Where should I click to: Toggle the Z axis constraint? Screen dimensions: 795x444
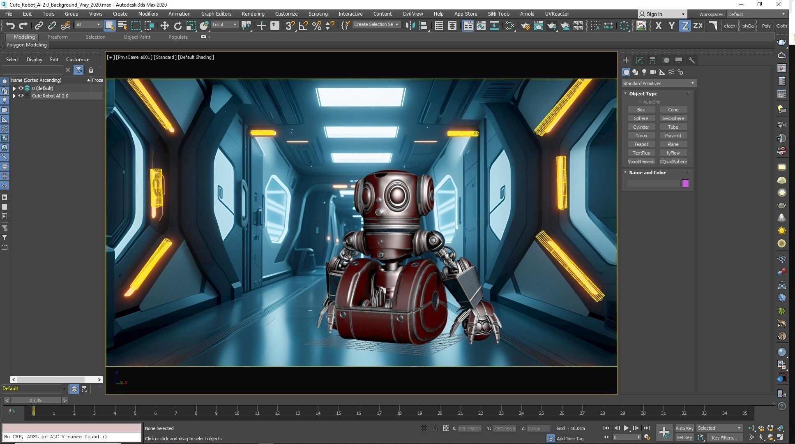(x=685, y=26)
